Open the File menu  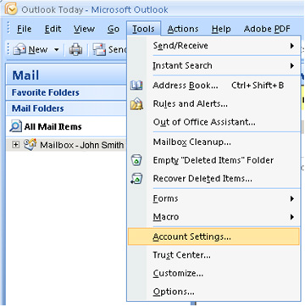(x=24, y=29)
